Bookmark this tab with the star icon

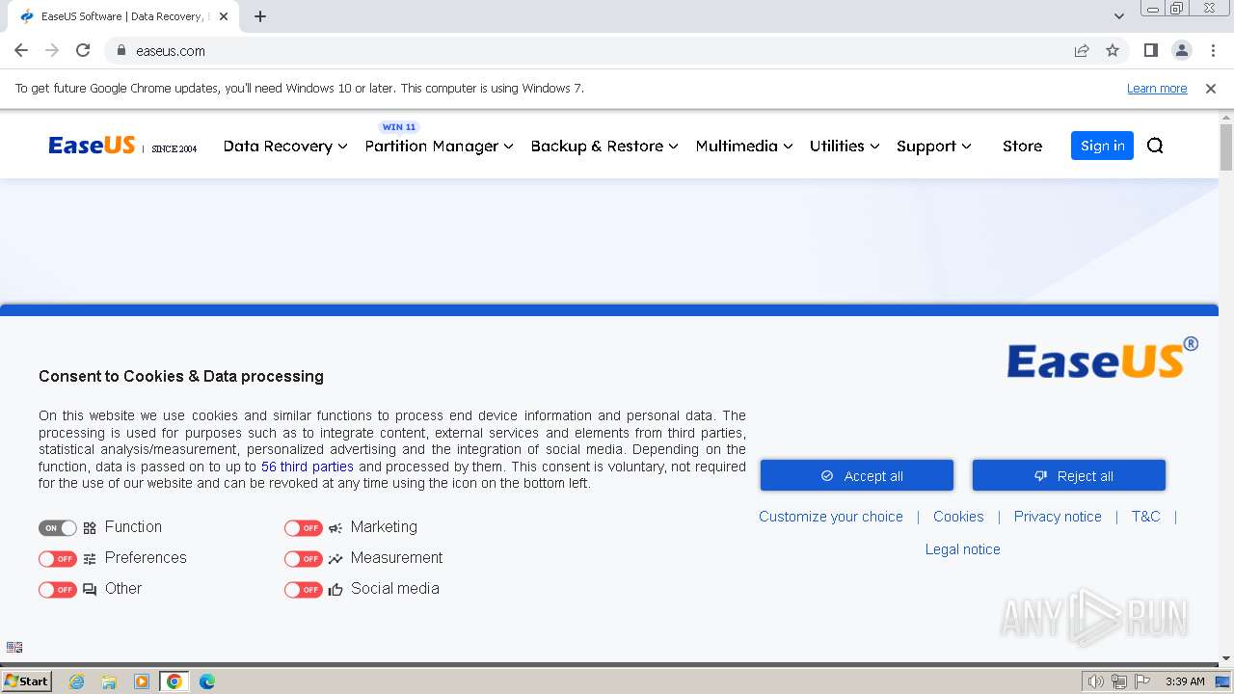pyautogui.click(x=1113, y=51)
